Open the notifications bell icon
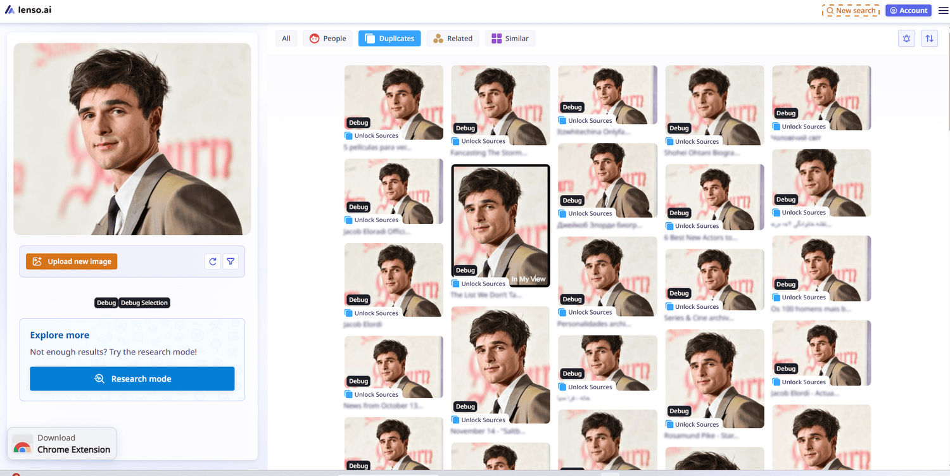Viewport: 950px width, 476px height. [x=906, y=38]
